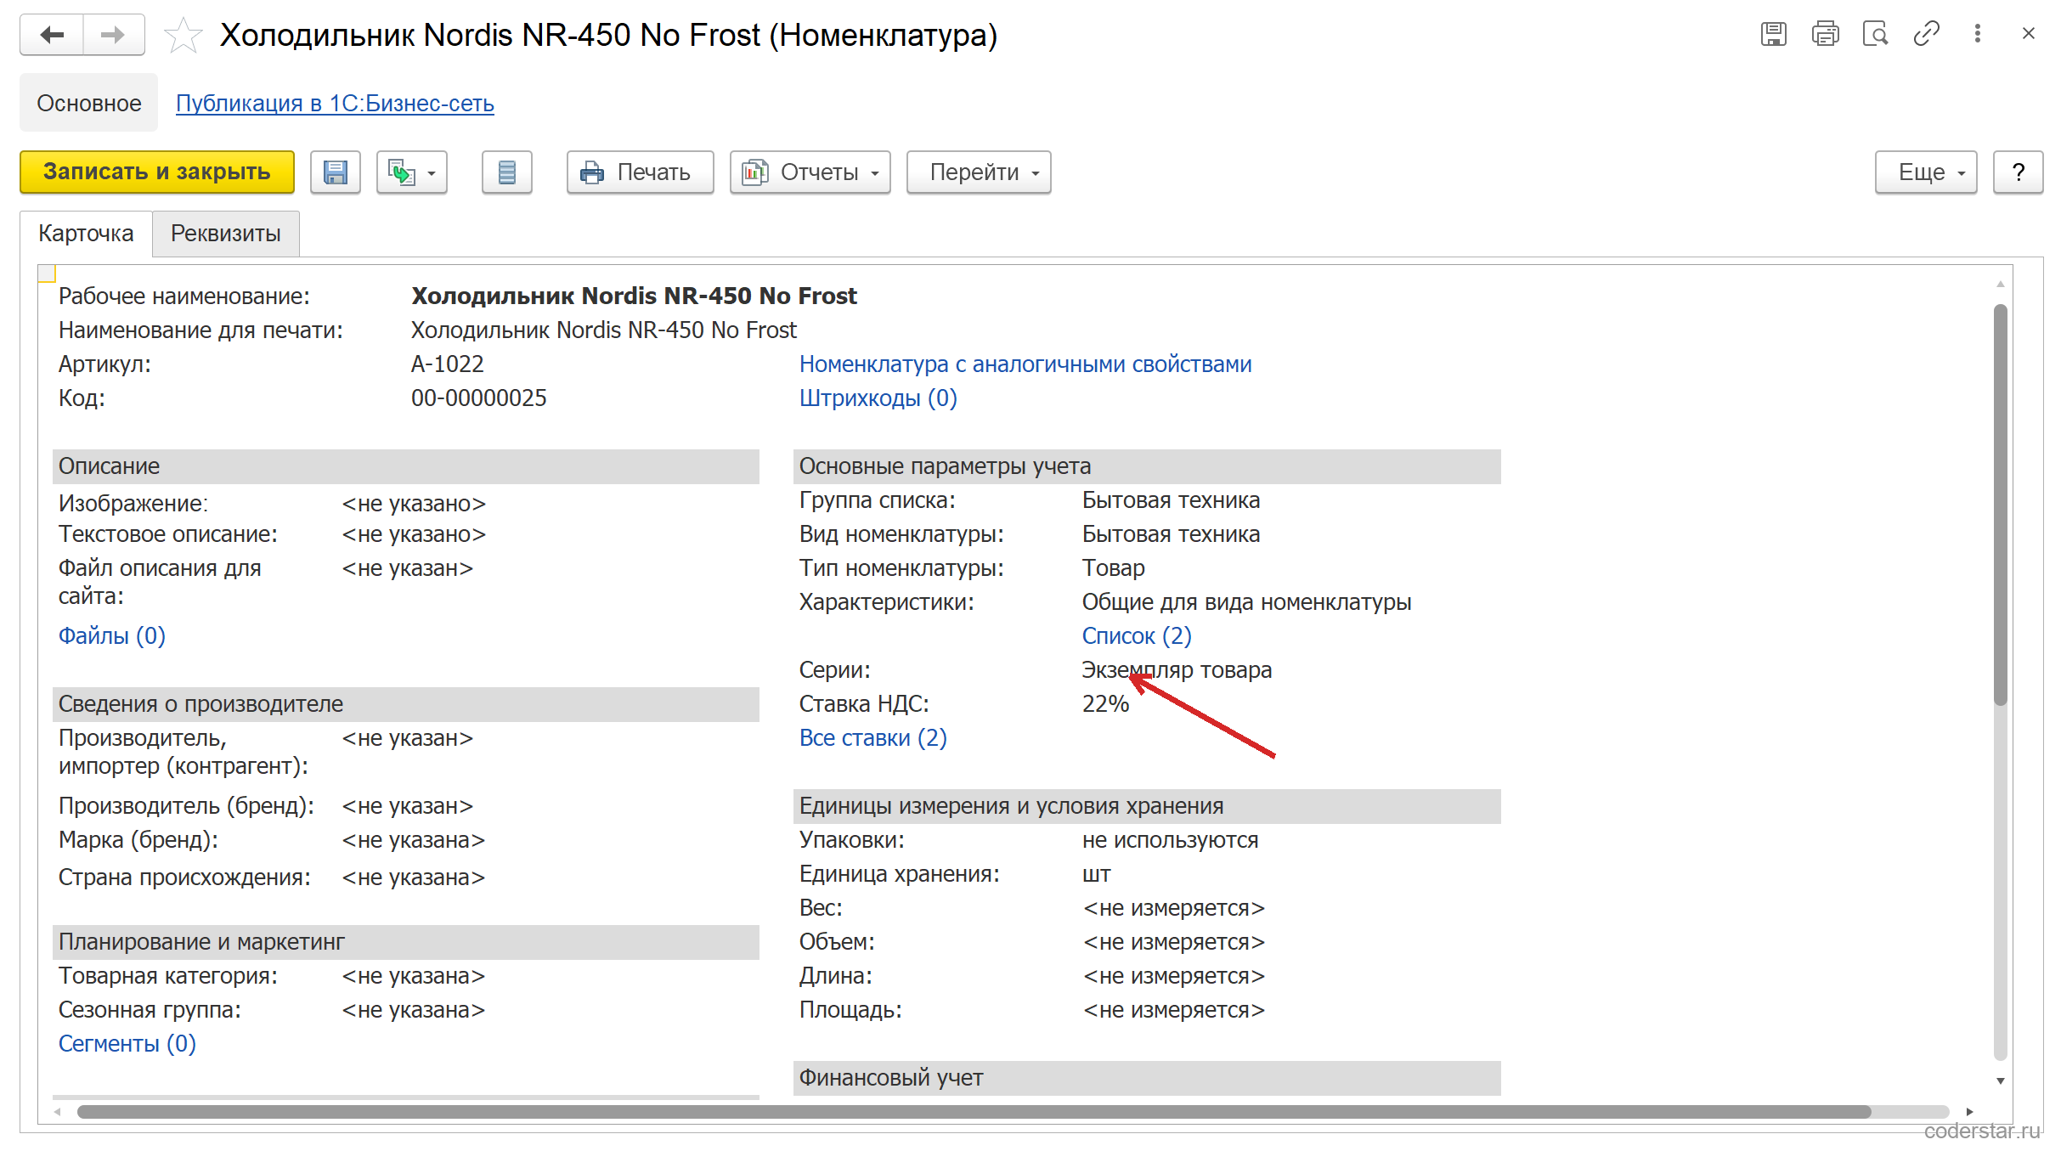The width and height of the screenshot is (2061, 1151).
Task: Click the scroll down arrow
Action: pyautogui.click(x=2001, y=1081)
